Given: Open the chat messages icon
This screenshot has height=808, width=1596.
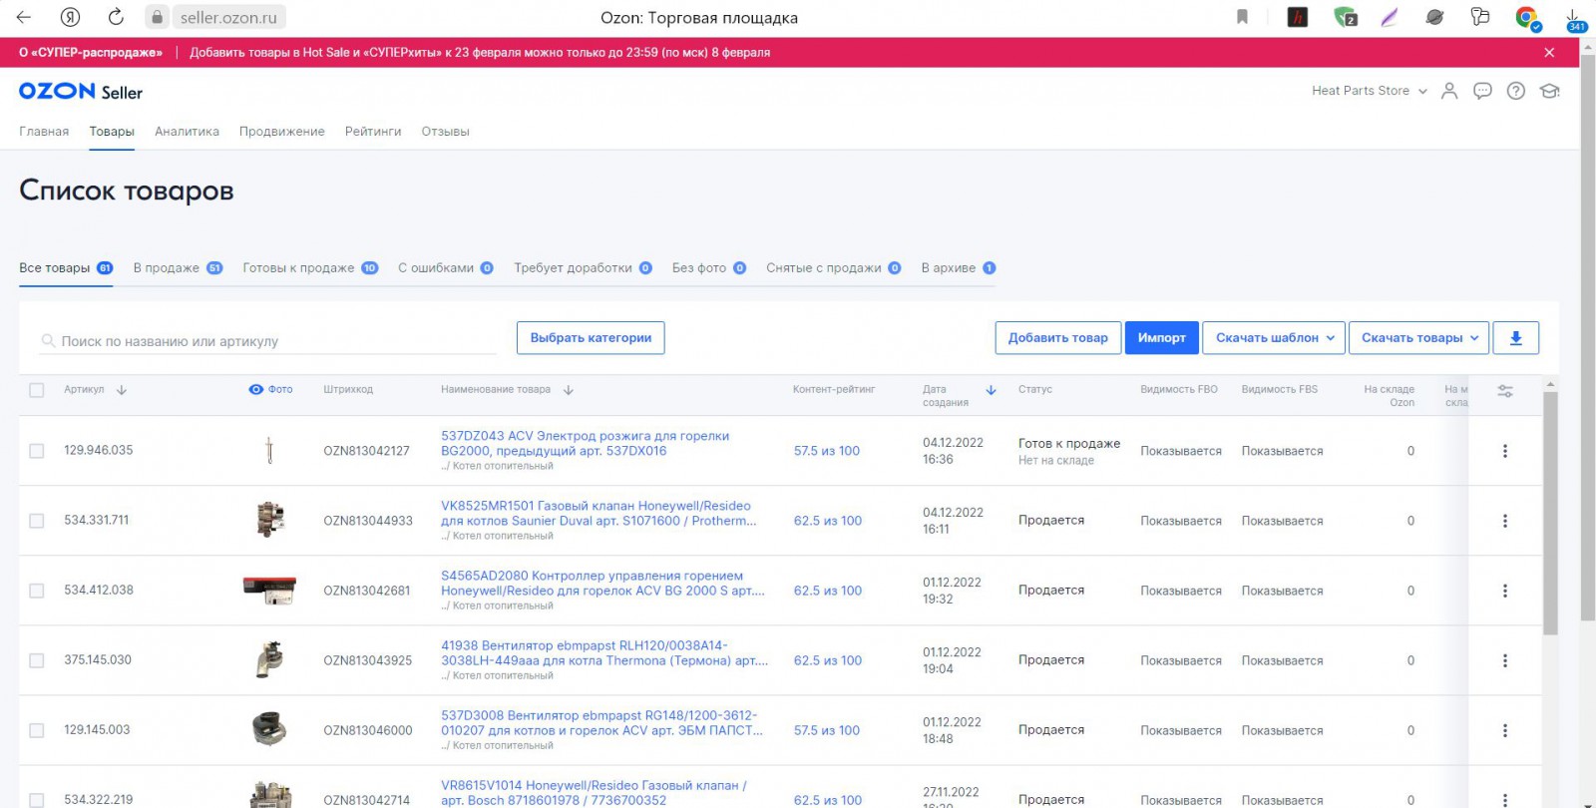Looking at the screenshot, I should click(1482, 91).
